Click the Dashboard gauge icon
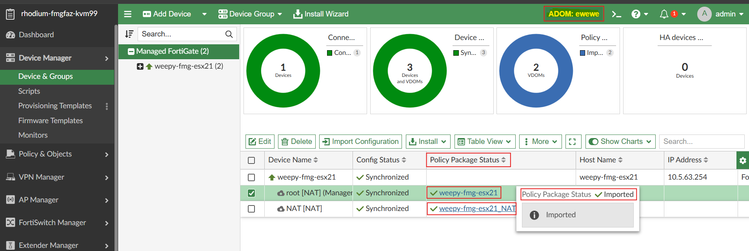Image resolution: width=749 pixels, height=251 pixels. (11, 35)
